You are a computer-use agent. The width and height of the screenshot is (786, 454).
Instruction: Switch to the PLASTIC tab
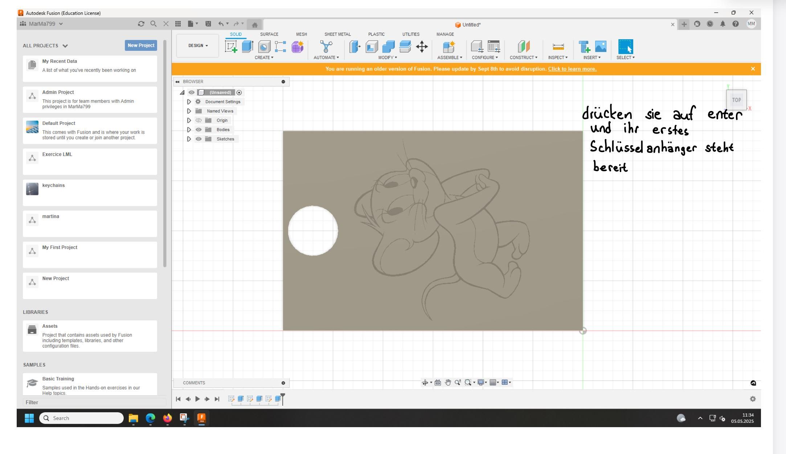(376, 34)
